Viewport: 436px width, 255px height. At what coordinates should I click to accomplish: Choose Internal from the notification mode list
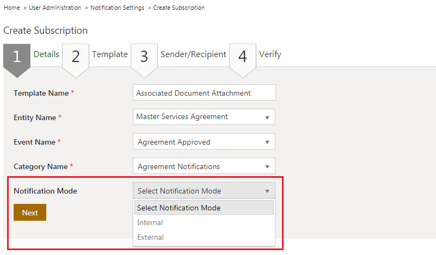click(x=150, y=222)
